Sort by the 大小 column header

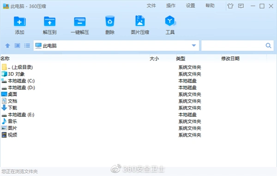(154, 59)
